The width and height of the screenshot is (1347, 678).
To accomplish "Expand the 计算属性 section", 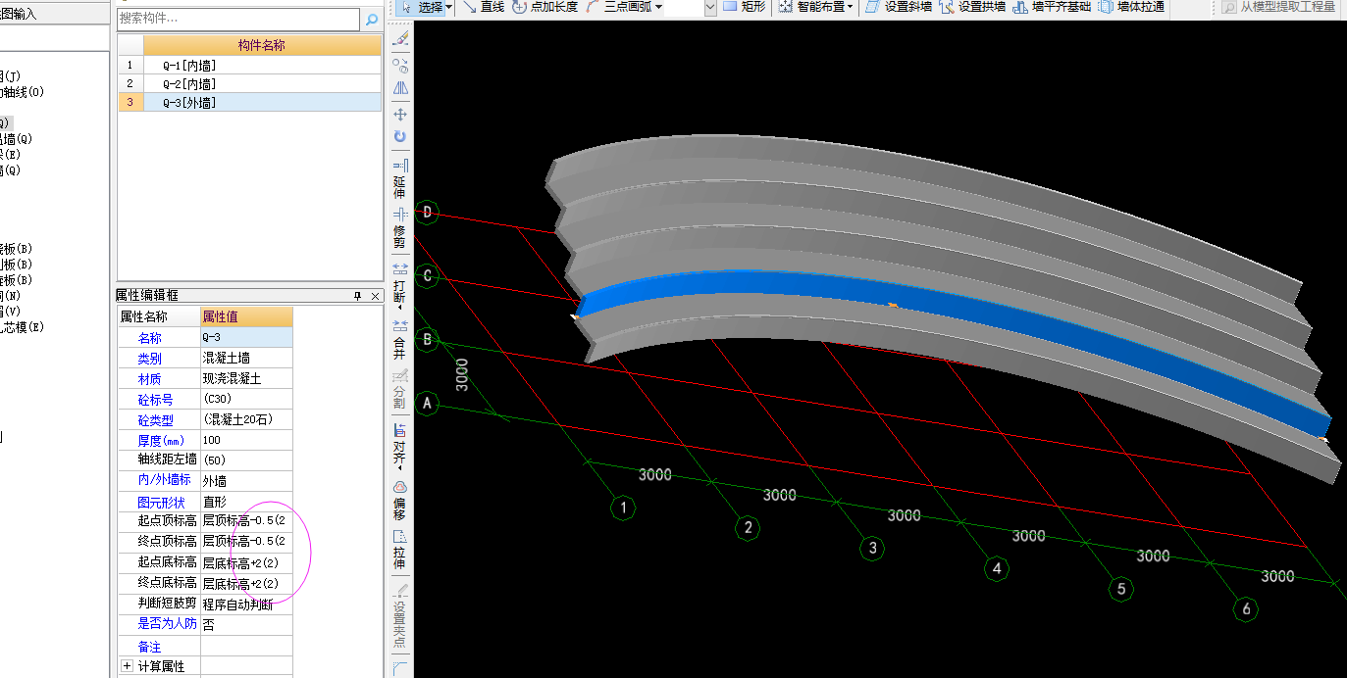I will click(126, 666).
